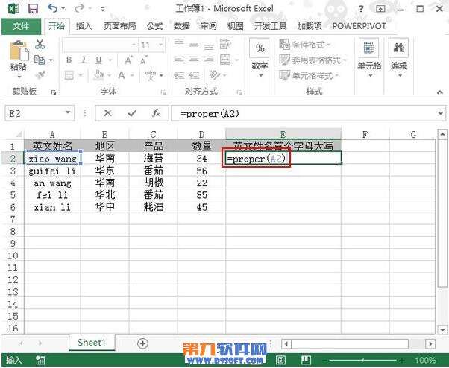Switch to the POWERPIVOT tab
The height and width of the screenshot is (368, 449).
click(x=359, y=26)
